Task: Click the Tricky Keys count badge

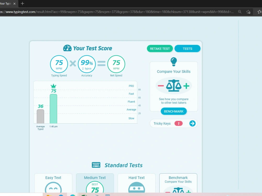Action: pyautogui.click(x=178, y=124)
